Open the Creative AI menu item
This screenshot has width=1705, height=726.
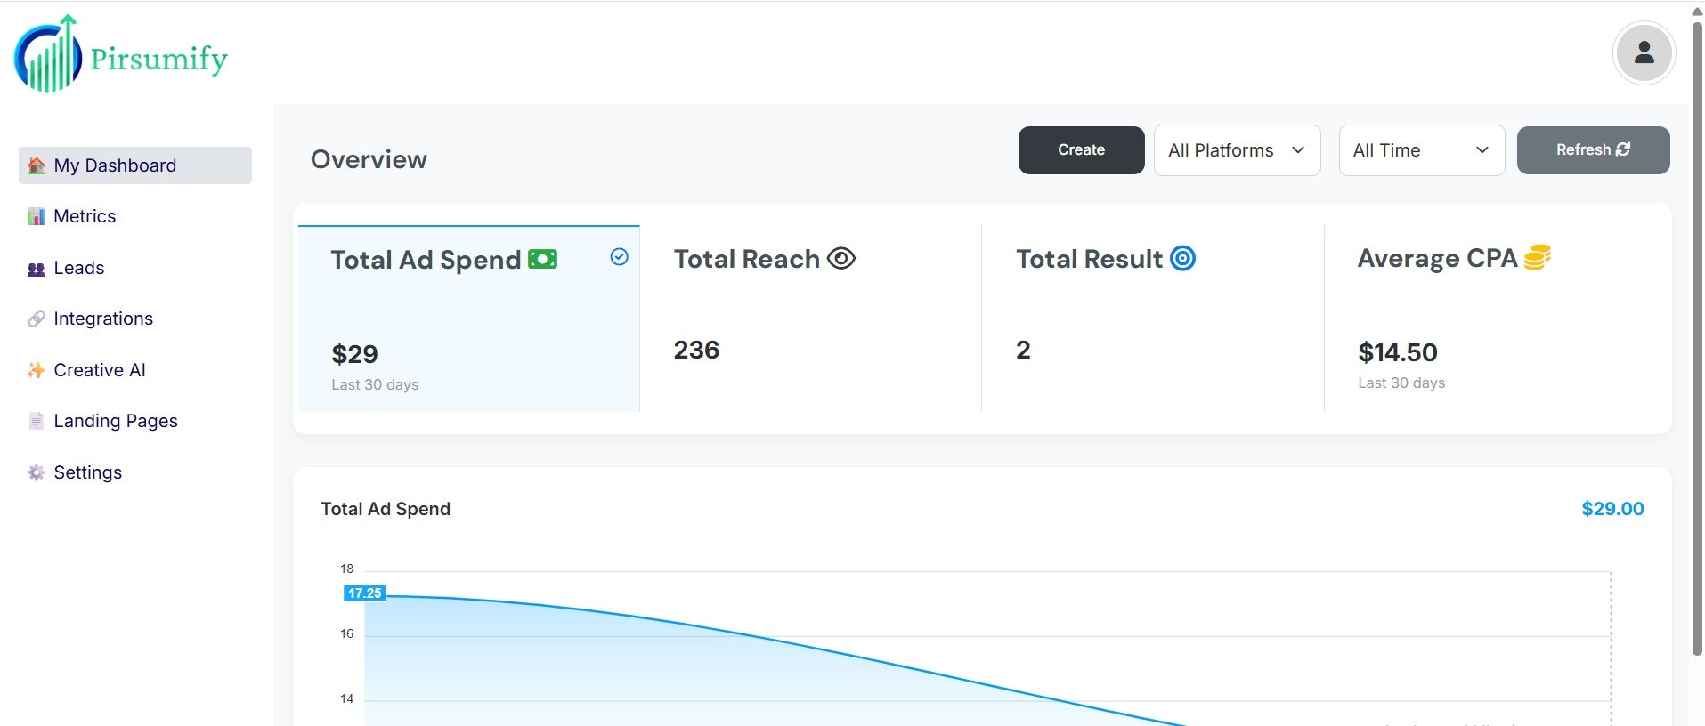[x=134, y=370]
